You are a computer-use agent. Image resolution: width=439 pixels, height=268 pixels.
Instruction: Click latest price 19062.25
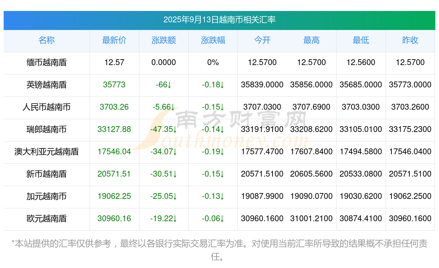coord(114,196)
